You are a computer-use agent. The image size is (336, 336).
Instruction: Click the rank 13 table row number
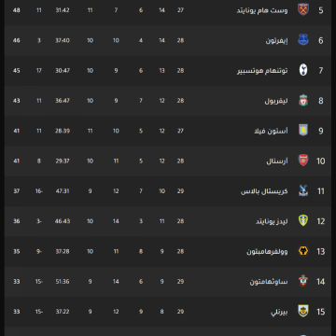[321, 251]
